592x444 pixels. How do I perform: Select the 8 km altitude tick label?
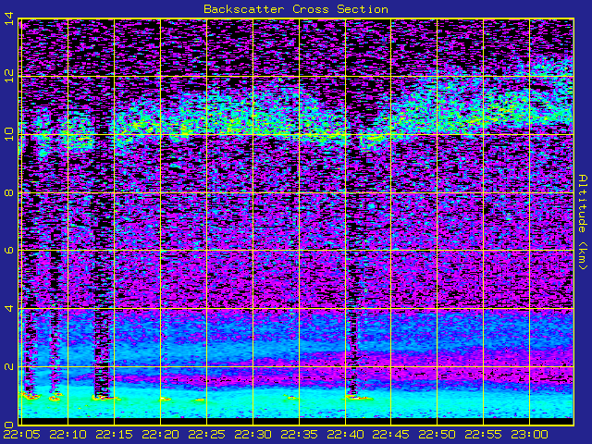tap(8, 193)
